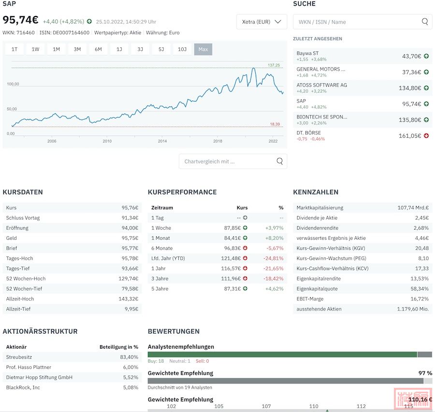The height and width of the screenshot is (412, 435).
Task: Show the 6M chart range
Action: point(98,49)
